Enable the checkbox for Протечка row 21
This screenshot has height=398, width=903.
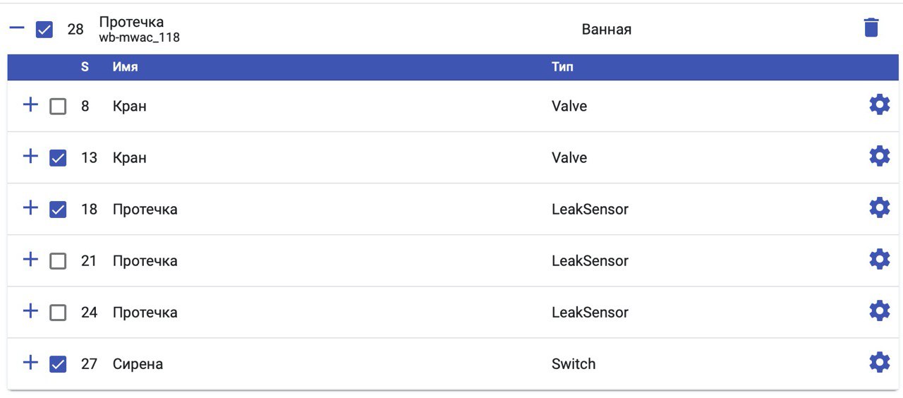click(x=58, y=261)
